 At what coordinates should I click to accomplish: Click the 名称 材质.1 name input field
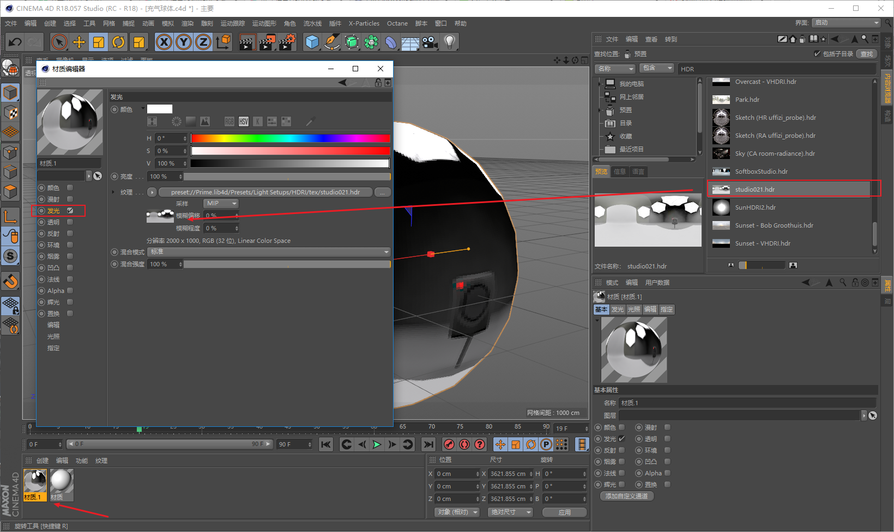747,403
